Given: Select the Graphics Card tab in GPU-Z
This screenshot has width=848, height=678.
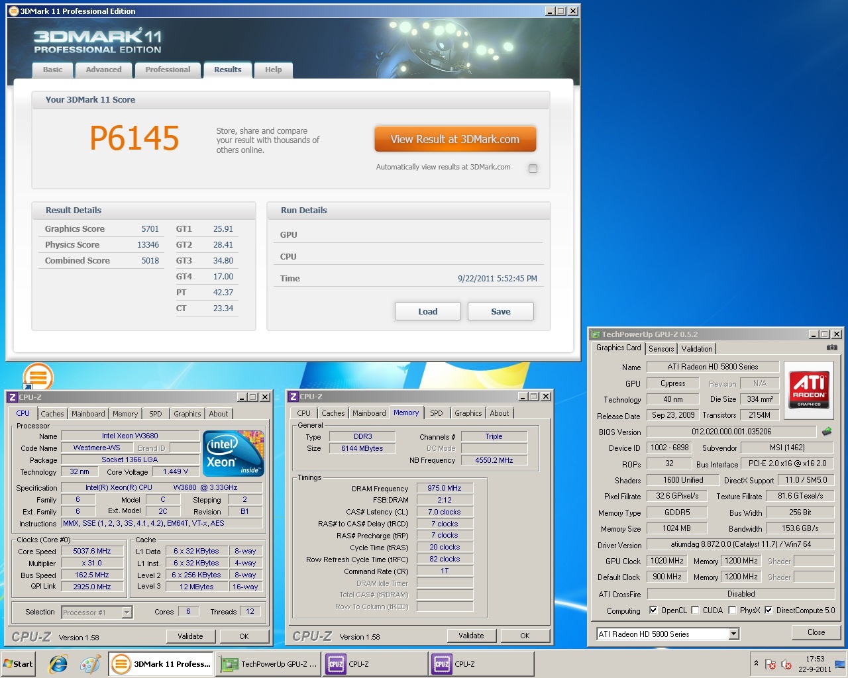Looking at the screenshot, I should point(619,348).
